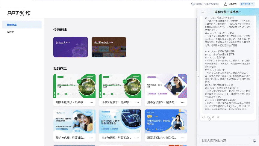Type in the course content input field

(x=225, y=141)
